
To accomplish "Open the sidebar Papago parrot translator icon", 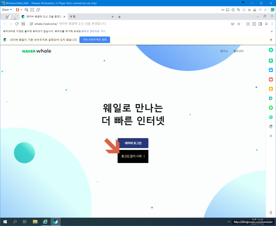I will (x=271, y=98).
